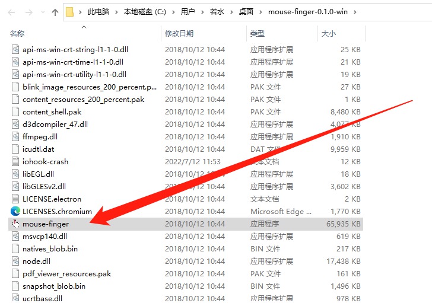Expand chevron after 用户 breadcrumb
Screen dimensions: 432x303
pos(202,12)
